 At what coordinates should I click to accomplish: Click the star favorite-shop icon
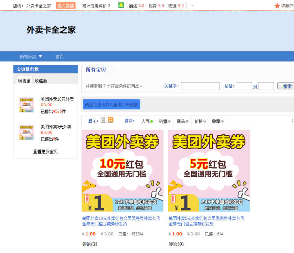coord(277,6)
